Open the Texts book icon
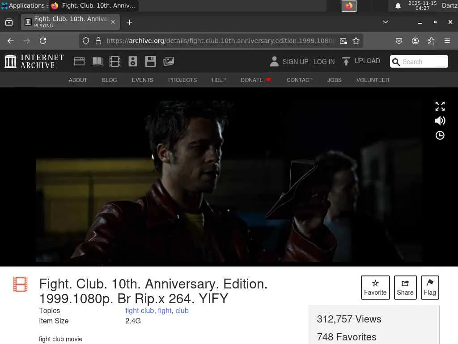The width and height of the screenshot is (458, 344). tap(97, 61)
